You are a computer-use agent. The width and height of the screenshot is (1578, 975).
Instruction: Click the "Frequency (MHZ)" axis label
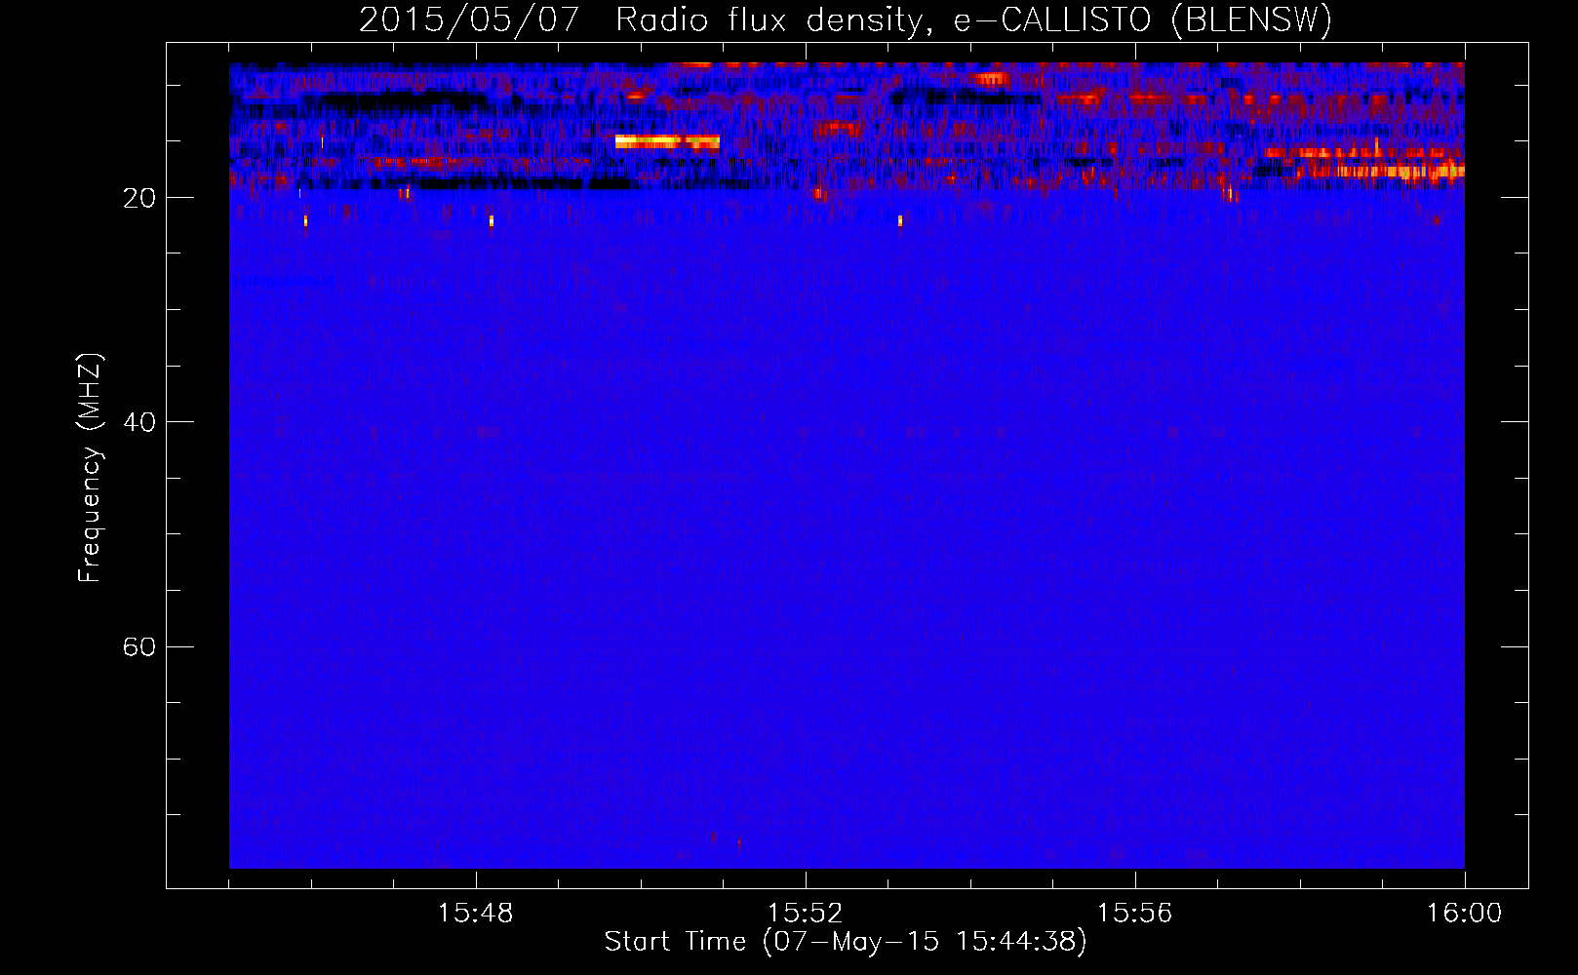(x=90, y=468)
